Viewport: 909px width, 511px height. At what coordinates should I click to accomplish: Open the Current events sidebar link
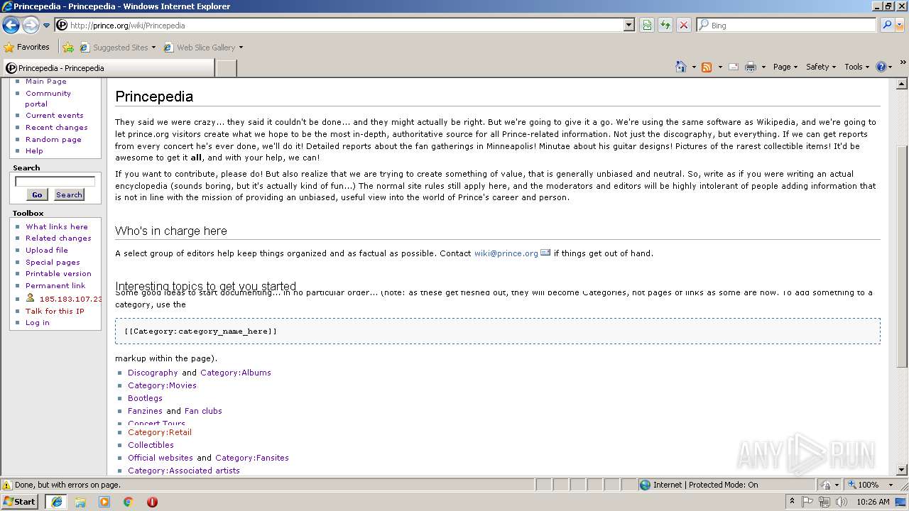pyautogui.click(x=55, y=115)
